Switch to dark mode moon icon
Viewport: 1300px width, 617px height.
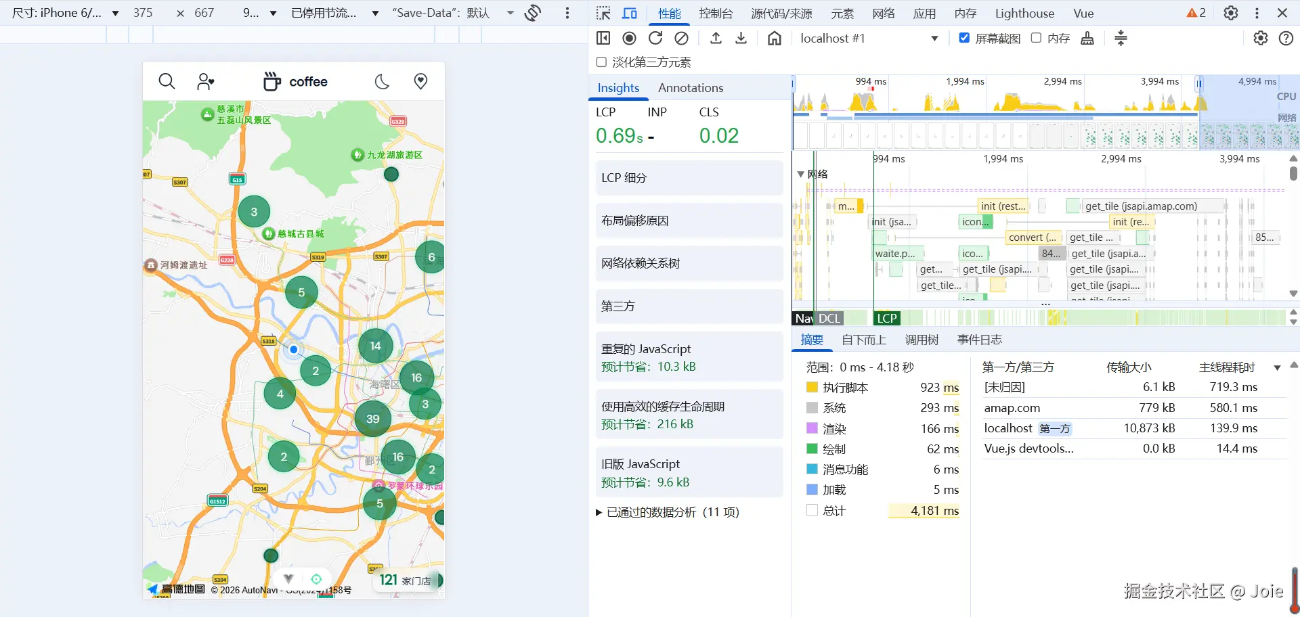pyautogui.click(x=383, y=82)
